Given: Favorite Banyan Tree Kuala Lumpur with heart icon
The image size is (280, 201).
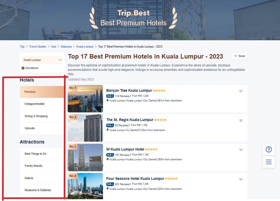Looking at the screenshot, I should [241, 91].
